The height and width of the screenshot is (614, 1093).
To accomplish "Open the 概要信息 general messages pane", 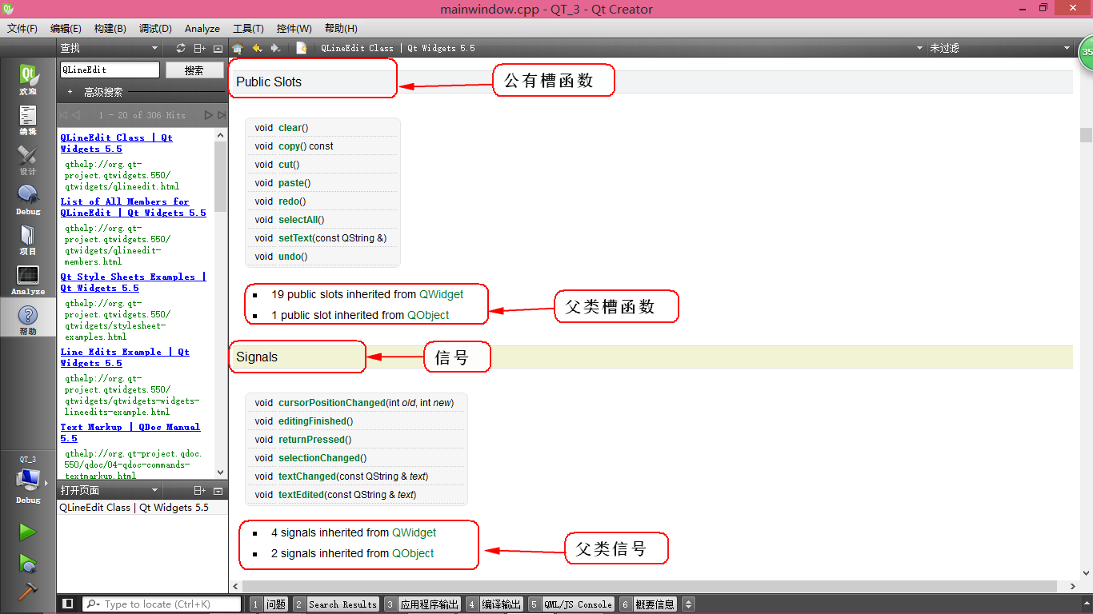I will click(x=648, y=604).
